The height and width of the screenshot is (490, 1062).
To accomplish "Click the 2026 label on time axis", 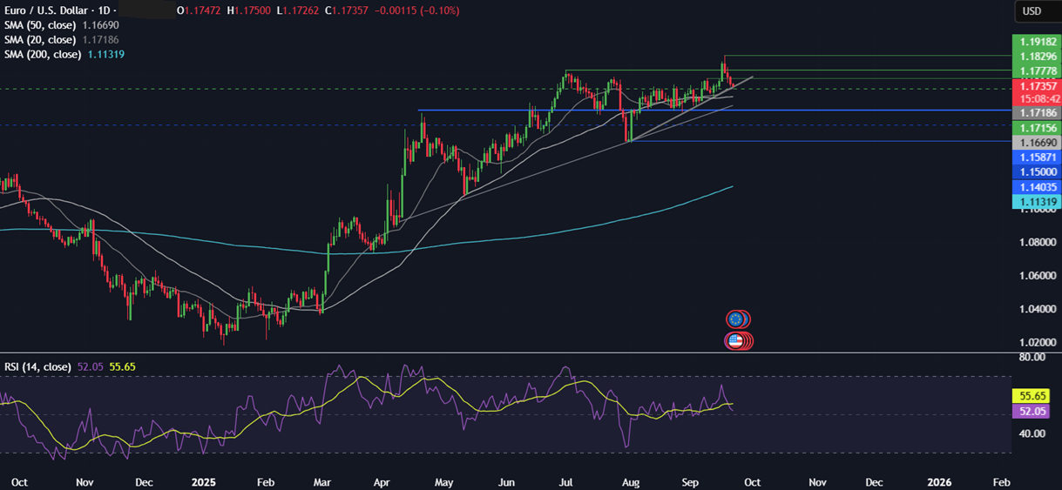I will point(939,481).
